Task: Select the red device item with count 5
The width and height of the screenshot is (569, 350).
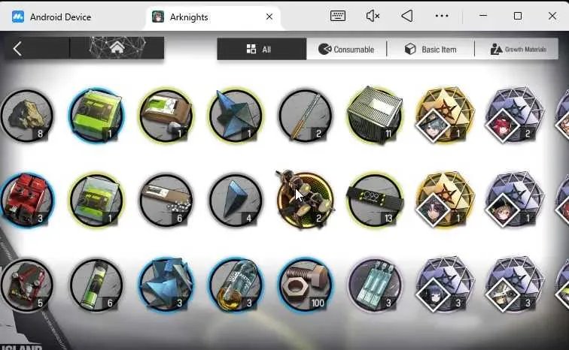Action: pyautogui.click(x=27, y=285)
